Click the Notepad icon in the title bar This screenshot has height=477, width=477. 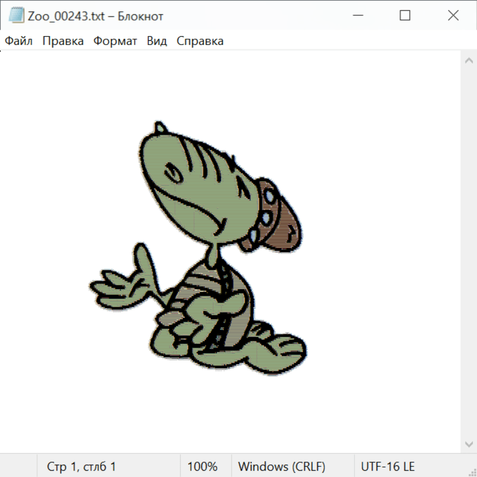[16, 16]
